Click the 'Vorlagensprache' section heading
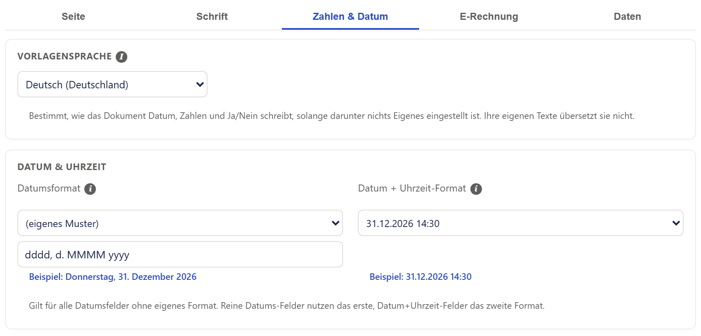The height and width of the screenshot is (336, 701). click(64, 56)
